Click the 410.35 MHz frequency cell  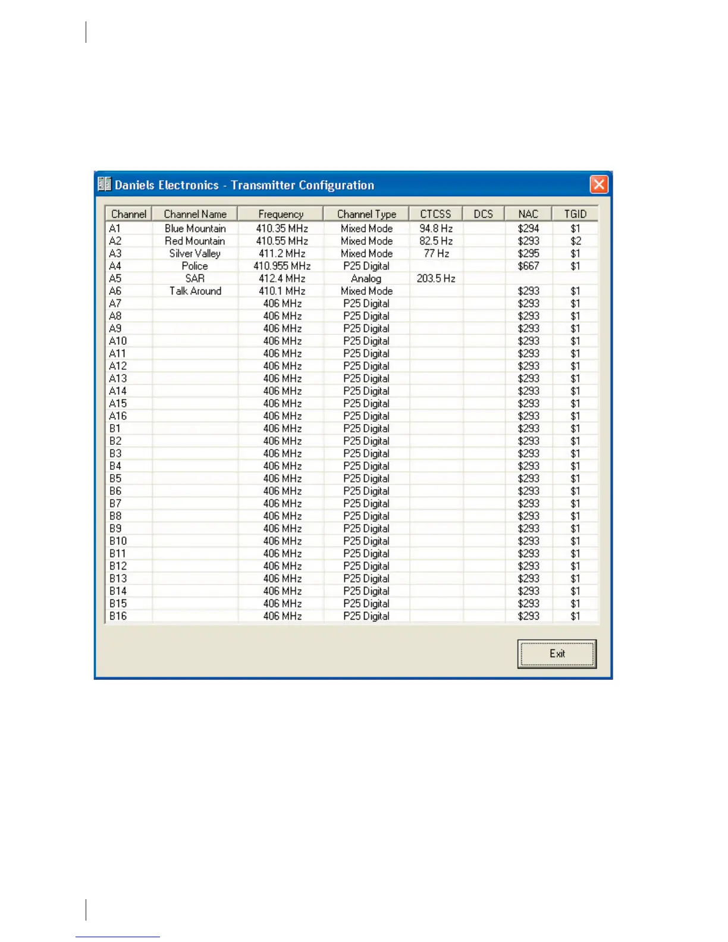coord(282,228)
